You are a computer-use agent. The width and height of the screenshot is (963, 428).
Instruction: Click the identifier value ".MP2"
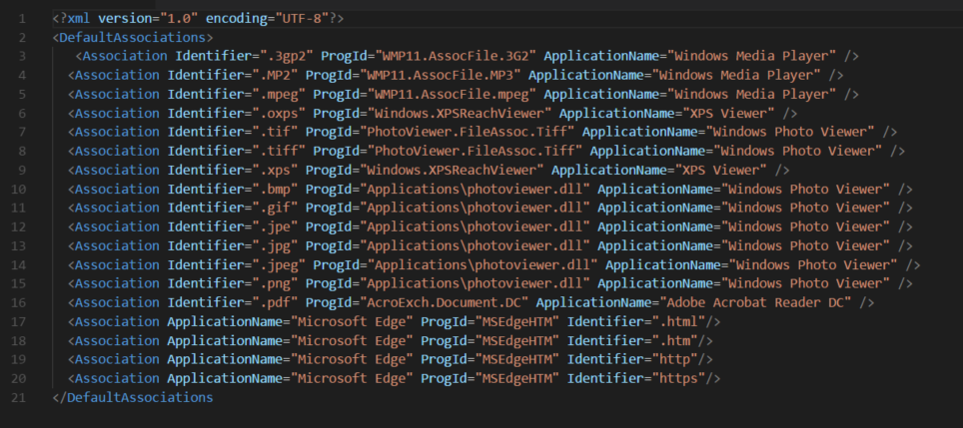pos(275,76)
